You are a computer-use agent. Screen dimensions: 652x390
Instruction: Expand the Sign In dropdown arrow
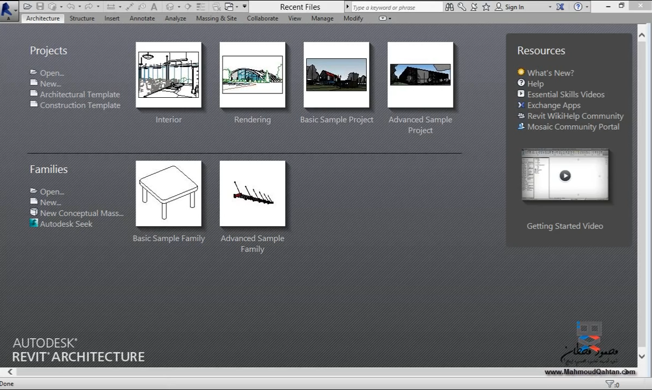click(550, 7)
